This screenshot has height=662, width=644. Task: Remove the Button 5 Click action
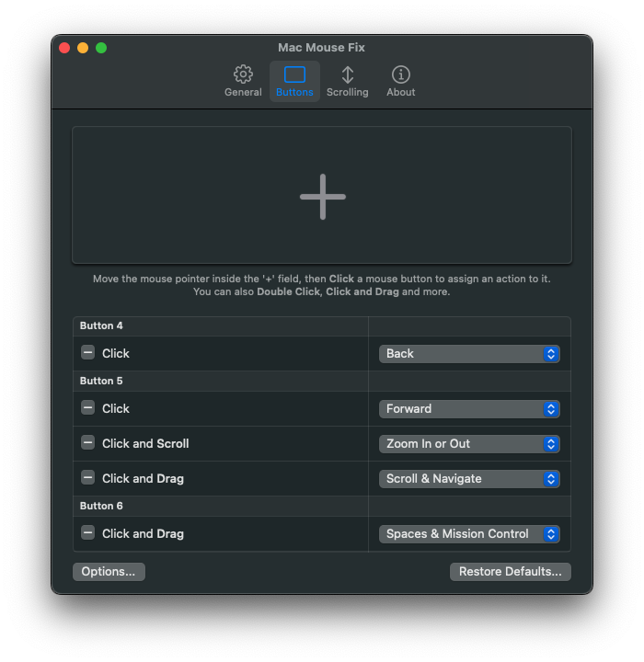point(87,407)
